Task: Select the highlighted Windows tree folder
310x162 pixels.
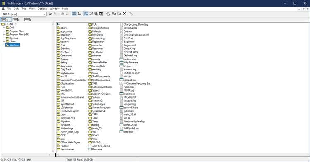Action: pos(12,45)
